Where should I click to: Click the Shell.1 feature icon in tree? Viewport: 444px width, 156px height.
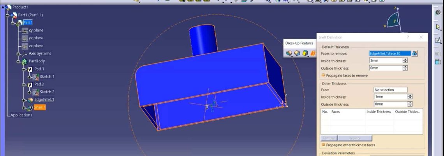(30, 108)
